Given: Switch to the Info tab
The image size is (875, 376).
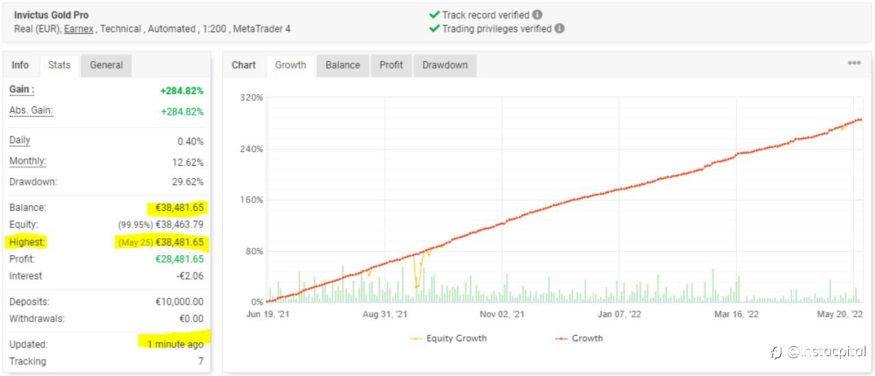Looking at the screenshot, I should click(21, 66).
